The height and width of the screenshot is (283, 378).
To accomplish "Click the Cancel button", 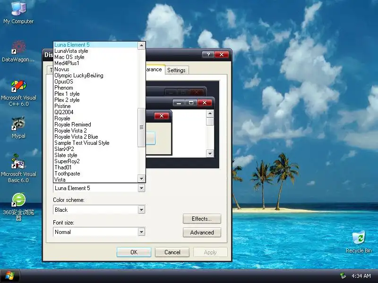I will [172, 252].
